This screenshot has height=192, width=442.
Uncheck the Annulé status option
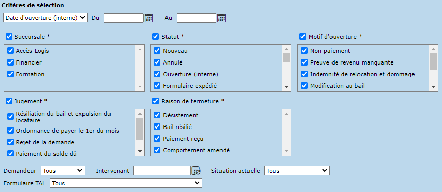pos(157,62)
